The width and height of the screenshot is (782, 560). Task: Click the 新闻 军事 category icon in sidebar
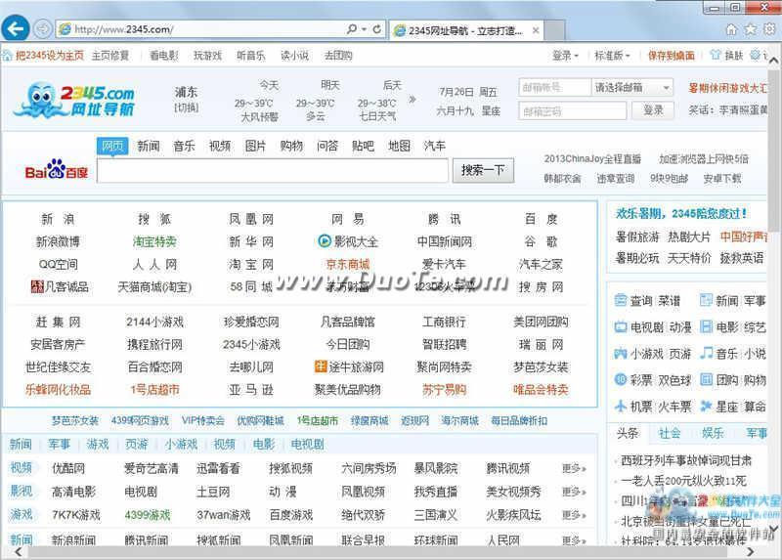[706, 301]
